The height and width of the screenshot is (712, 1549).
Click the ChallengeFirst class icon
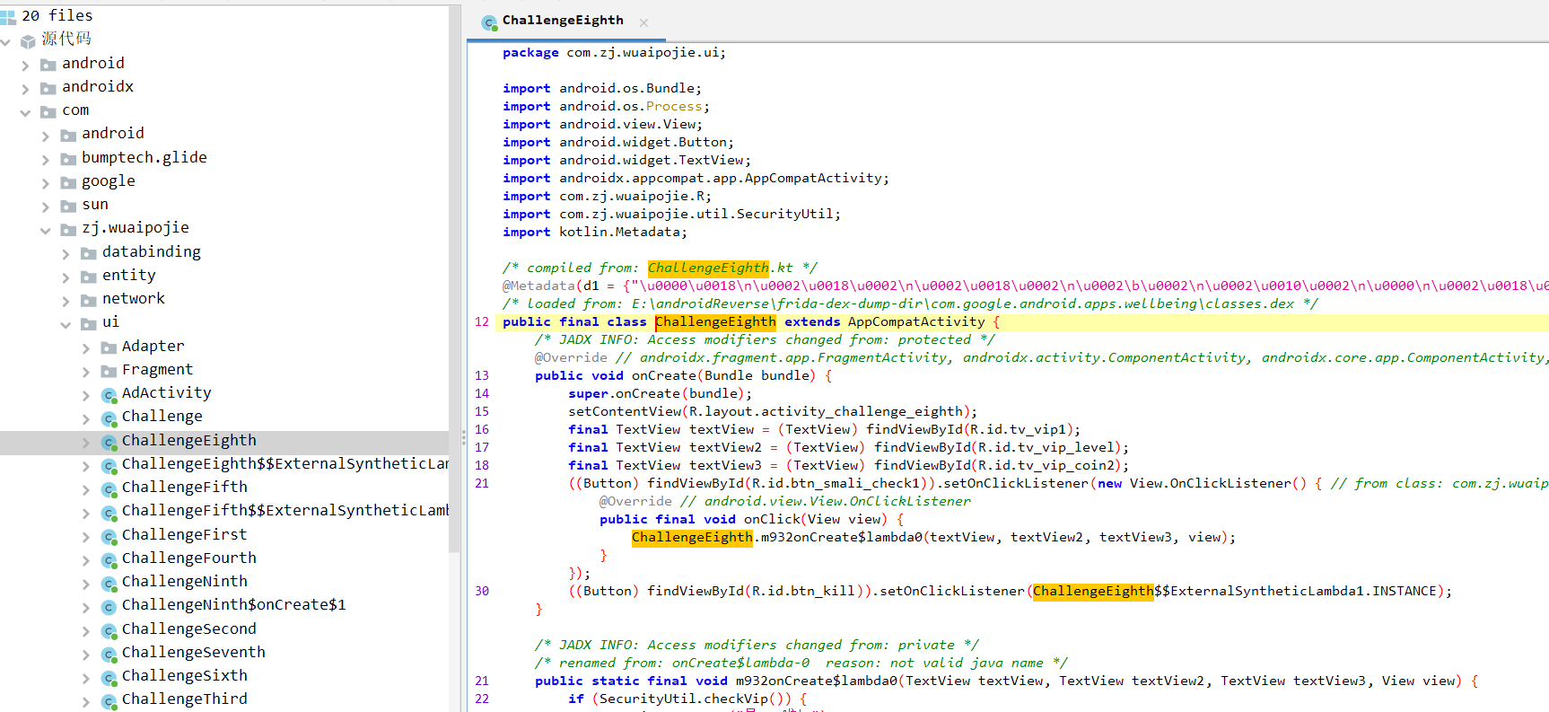(109, 536)
